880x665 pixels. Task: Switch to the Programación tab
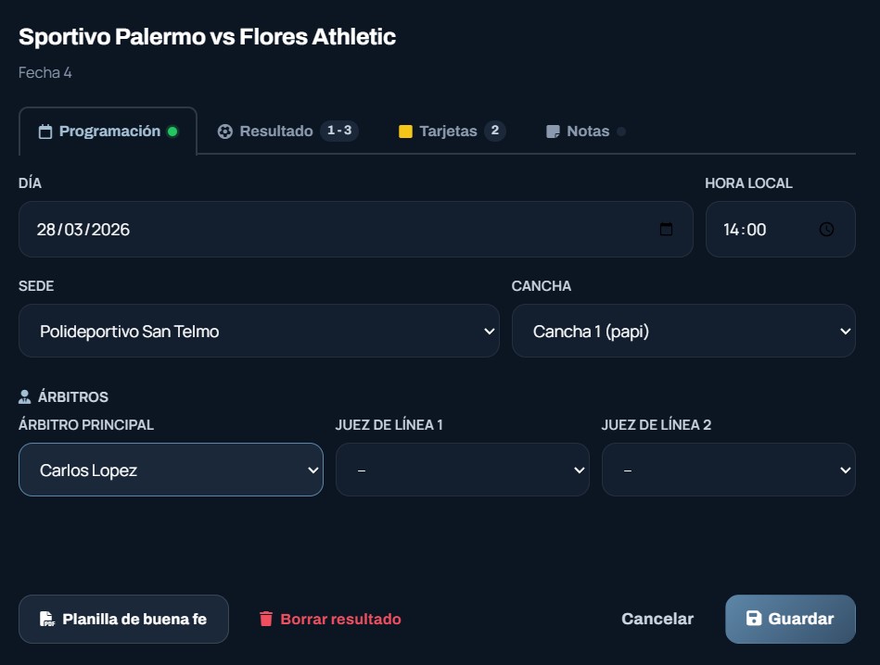(108, 132)
